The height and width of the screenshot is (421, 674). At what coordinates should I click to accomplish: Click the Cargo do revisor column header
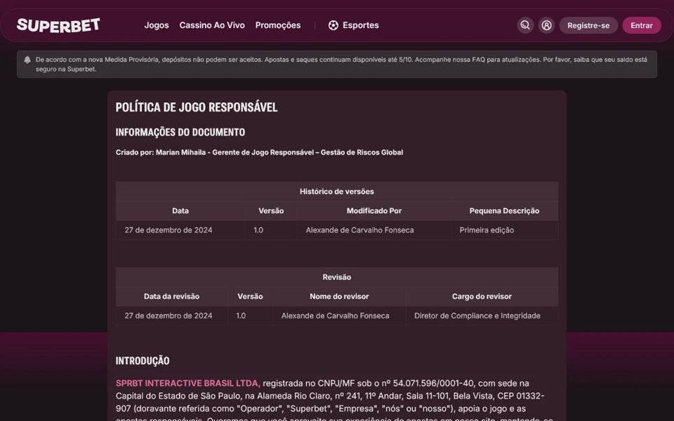pyautogui.click(x=482, y=296)
